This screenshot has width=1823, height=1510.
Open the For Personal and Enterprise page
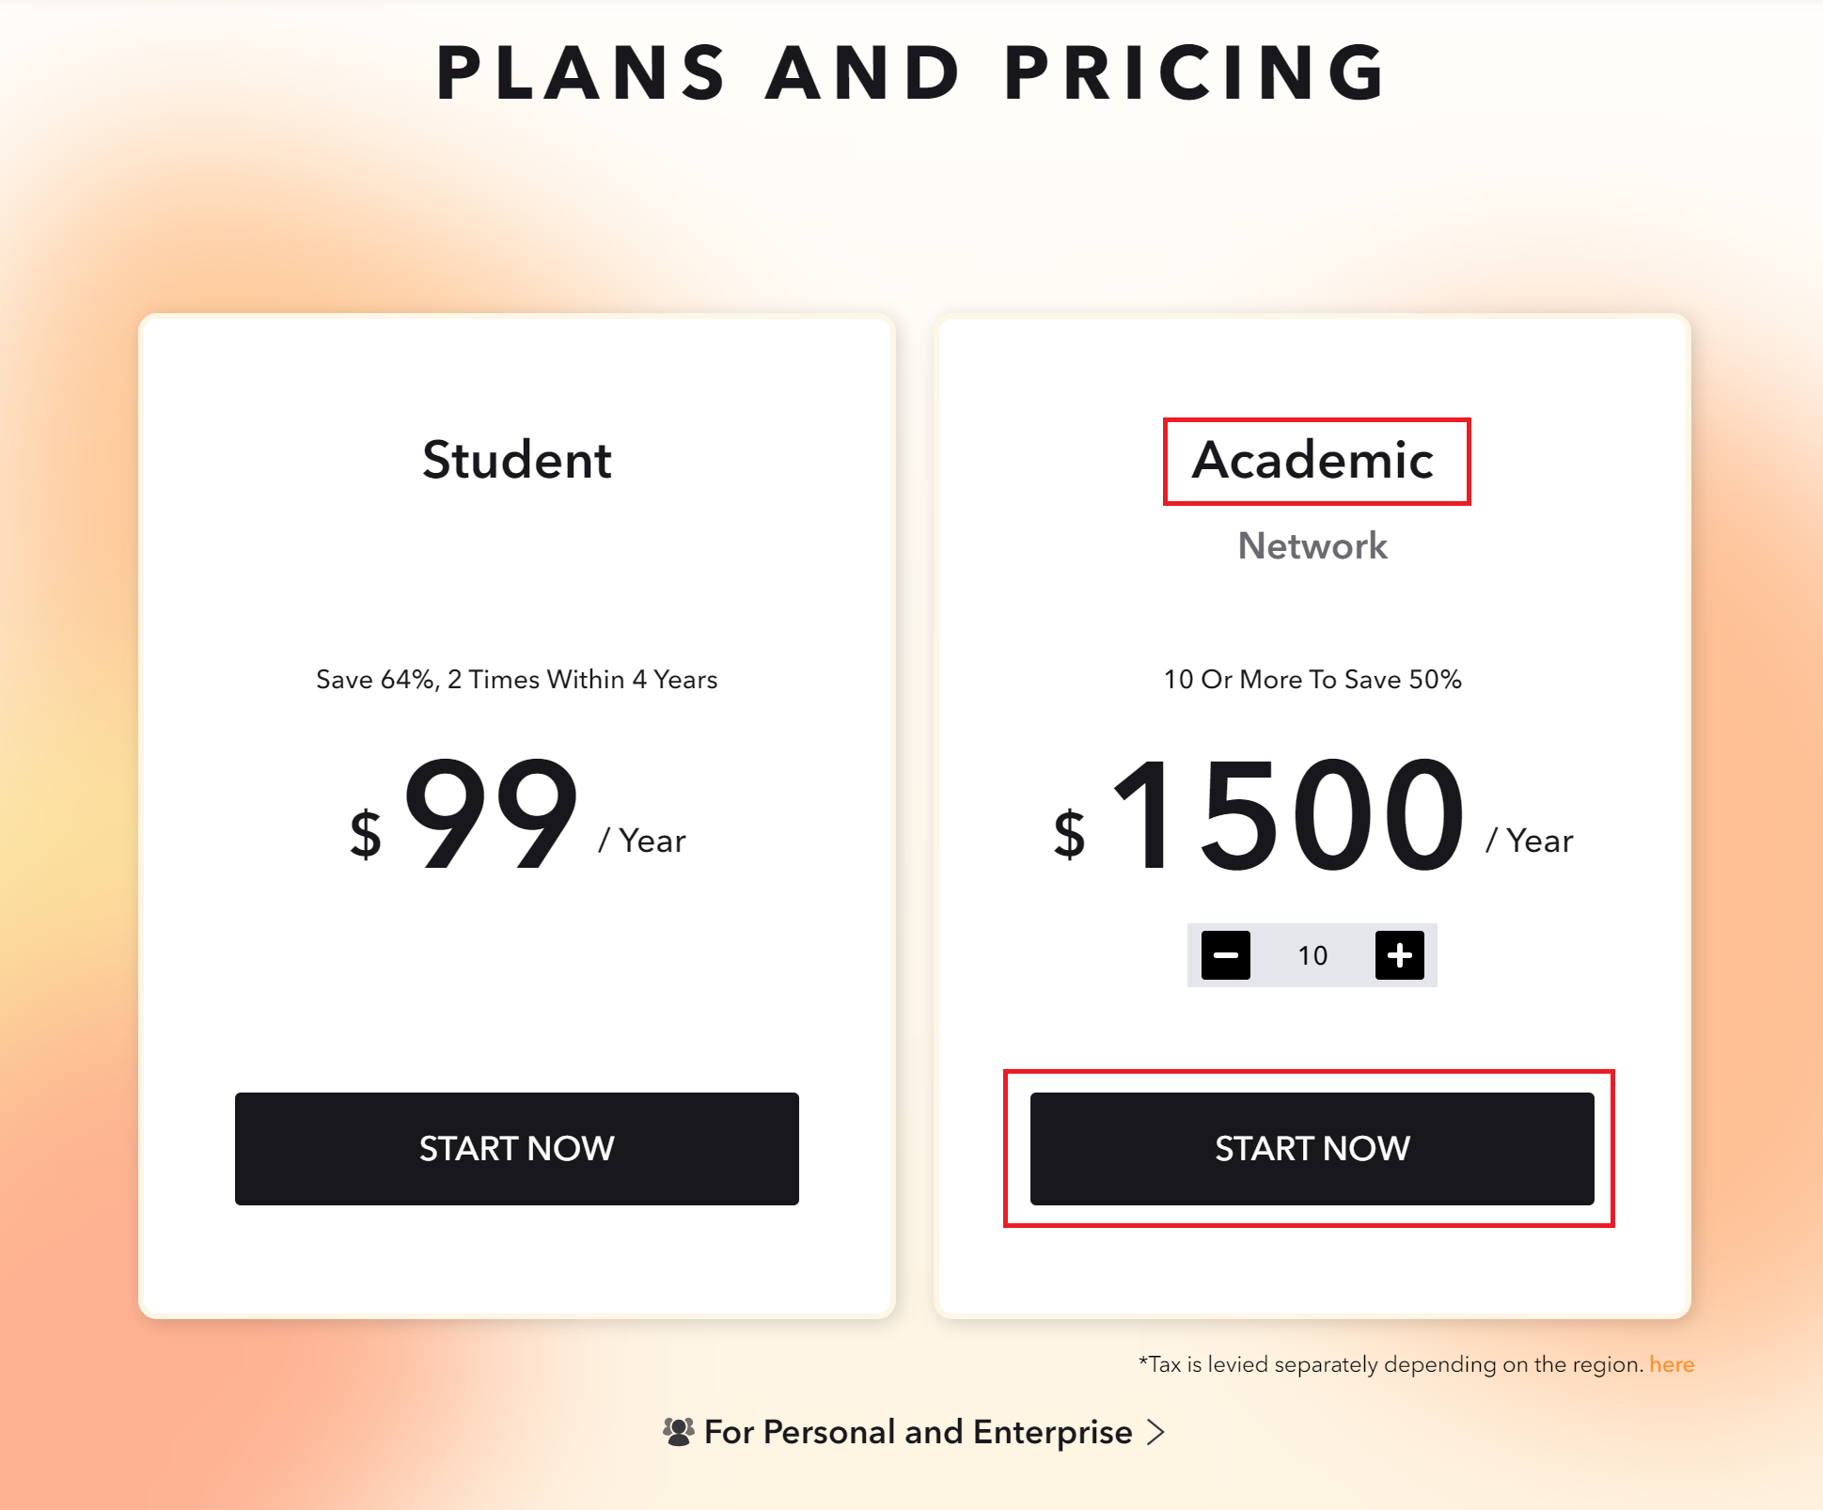(x=918, y=1431)
